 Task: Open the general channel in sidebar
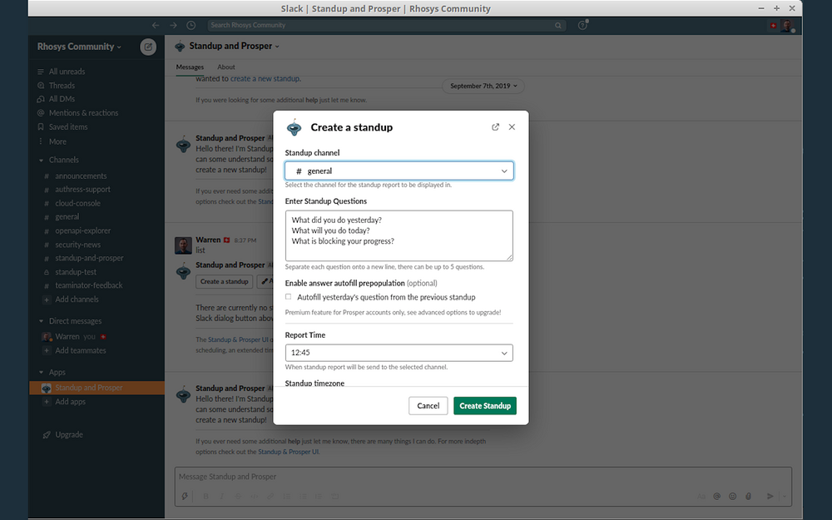[67, 216]
